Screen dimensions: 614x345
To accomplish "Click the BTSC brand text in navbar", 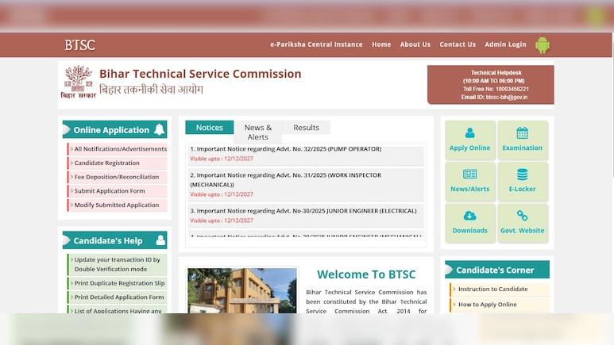I will (x=80, y=45).
